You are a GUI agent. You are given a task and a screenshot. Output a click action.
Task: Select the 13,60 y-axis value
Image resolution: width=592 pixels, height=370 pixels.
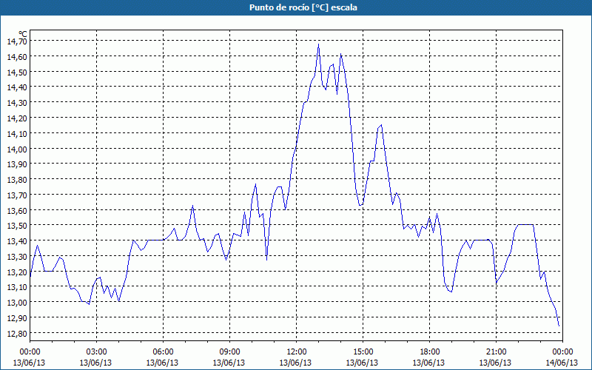pos(17,210)
